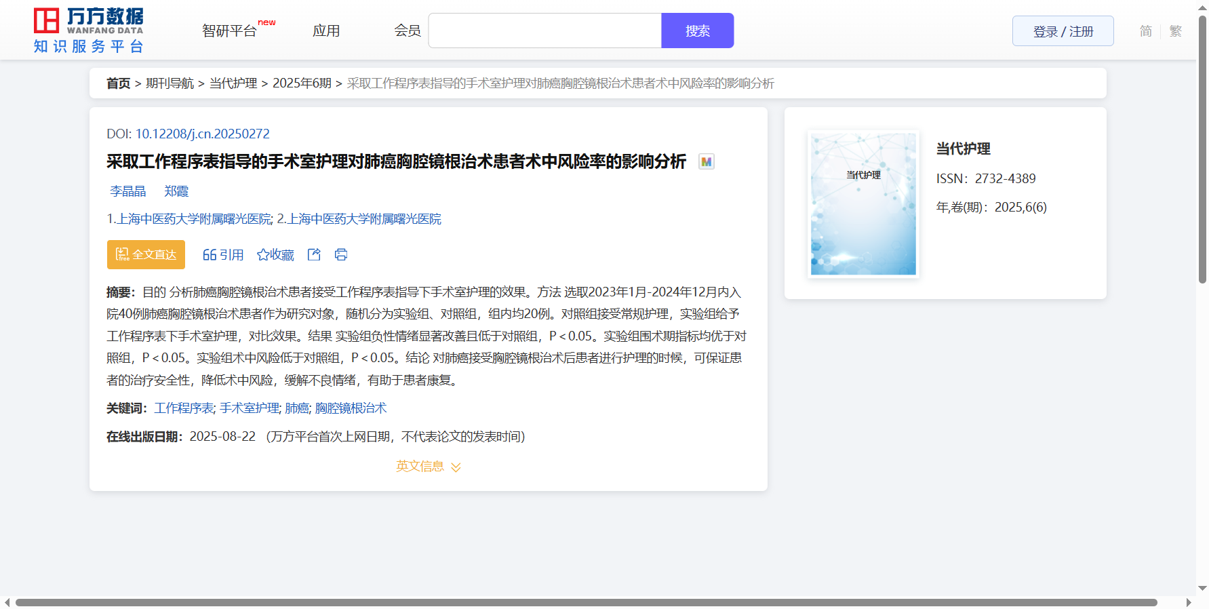Click the print icon
Screen dimensions: 1209x609
(x=341, y=254)
